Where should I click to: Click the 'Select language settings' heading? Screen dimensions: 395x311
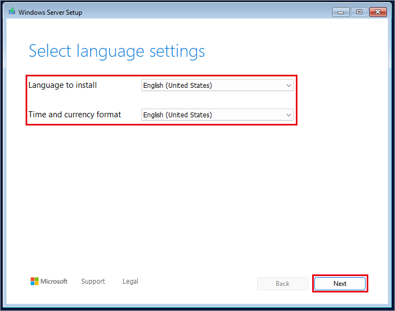117,51
